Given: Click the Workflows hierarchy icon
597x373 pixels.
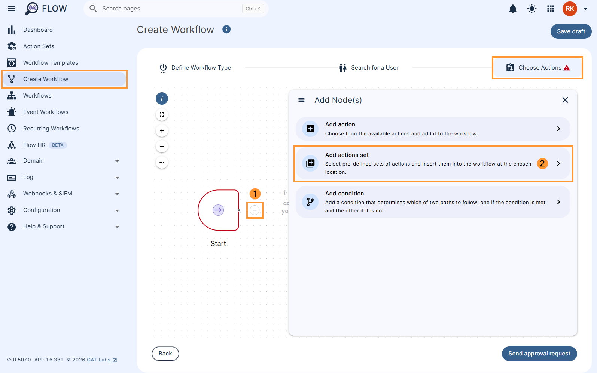Looking at the screenshot, I should click(x=12, y=96).
